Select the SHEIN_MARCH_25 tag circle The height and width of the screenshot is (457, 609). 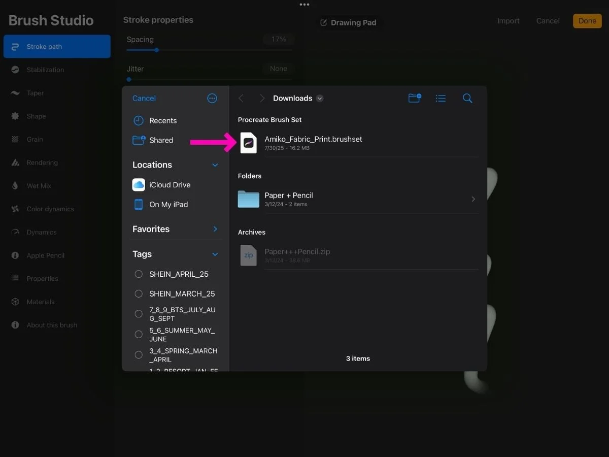click(x=139, y=293)
